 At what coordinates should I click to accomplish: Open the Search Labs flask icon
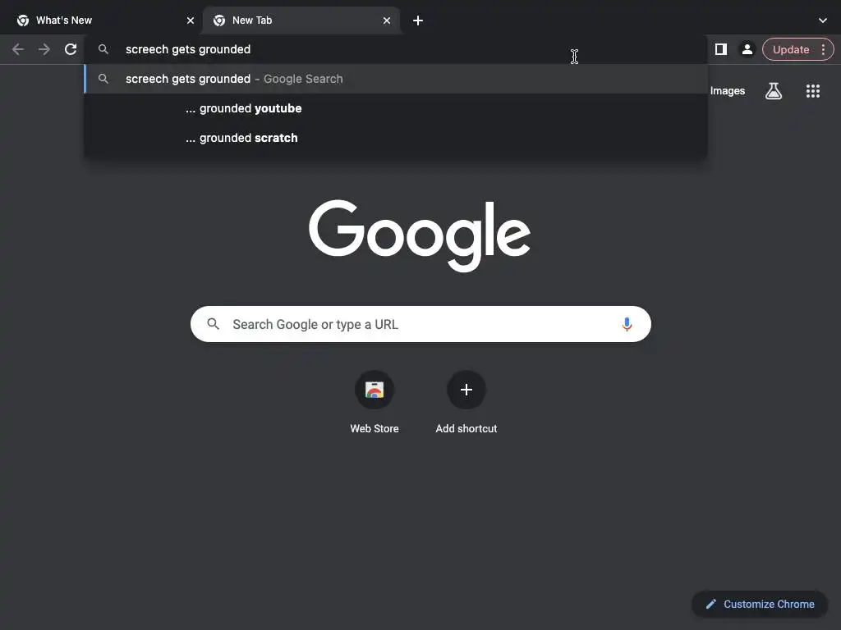click(x=774, y=91)
